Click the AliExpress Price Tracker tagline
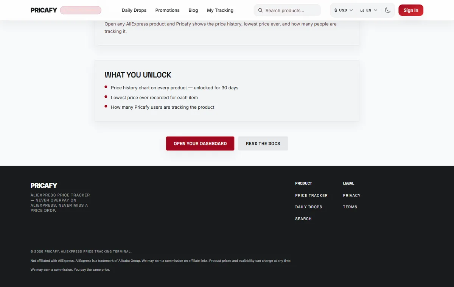454x287 pixels. coord(60,203)
